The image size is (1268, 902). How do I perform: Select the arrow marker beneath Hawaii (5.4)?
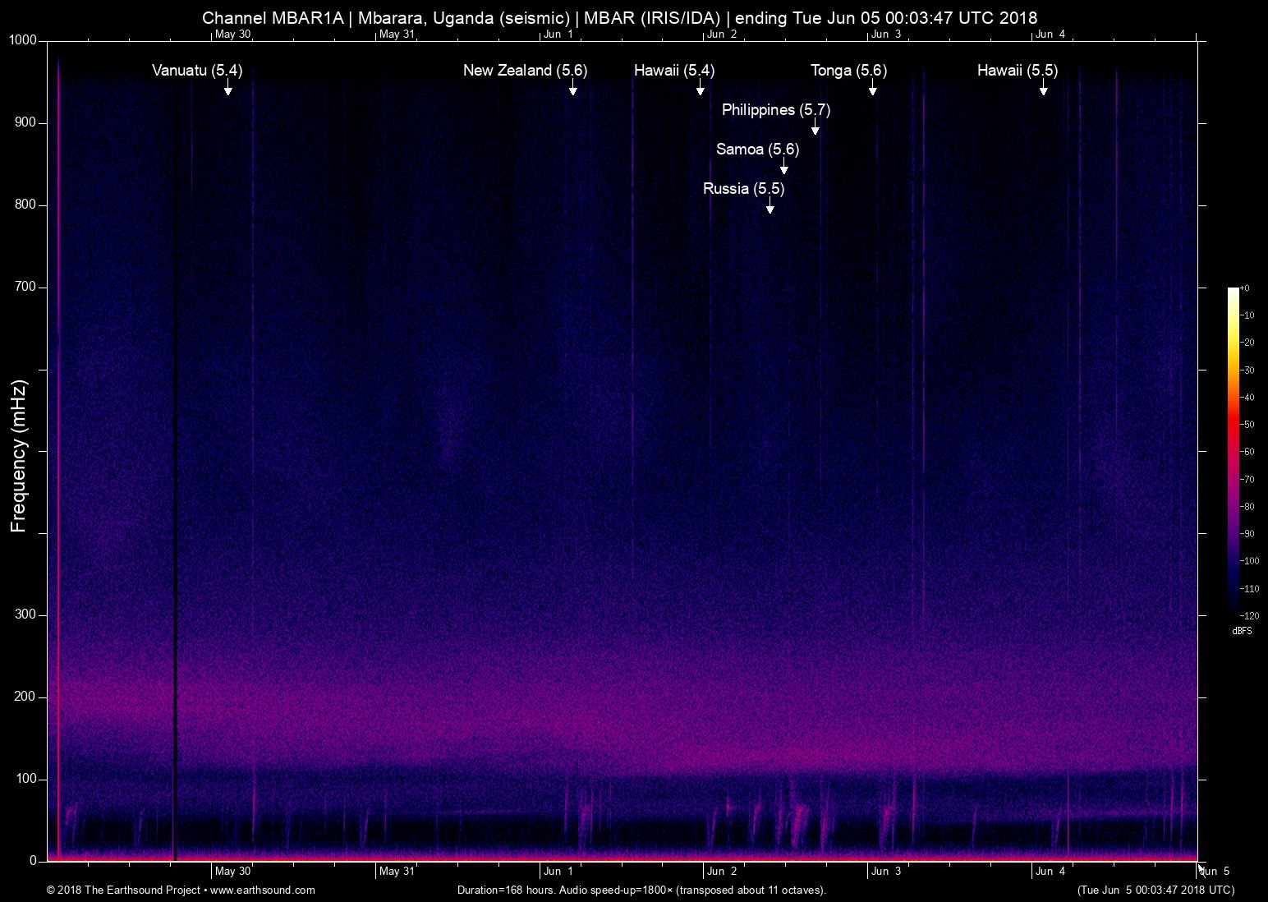pyautogui.click(x=701, y=89)
